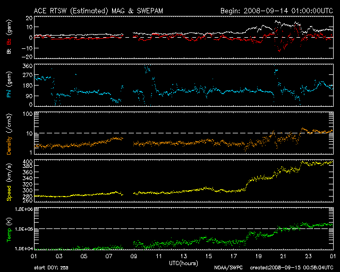Click the green Temp (K) axis label
The width and height of the screenshot is (340, 272).
click(x=8, y=229)
